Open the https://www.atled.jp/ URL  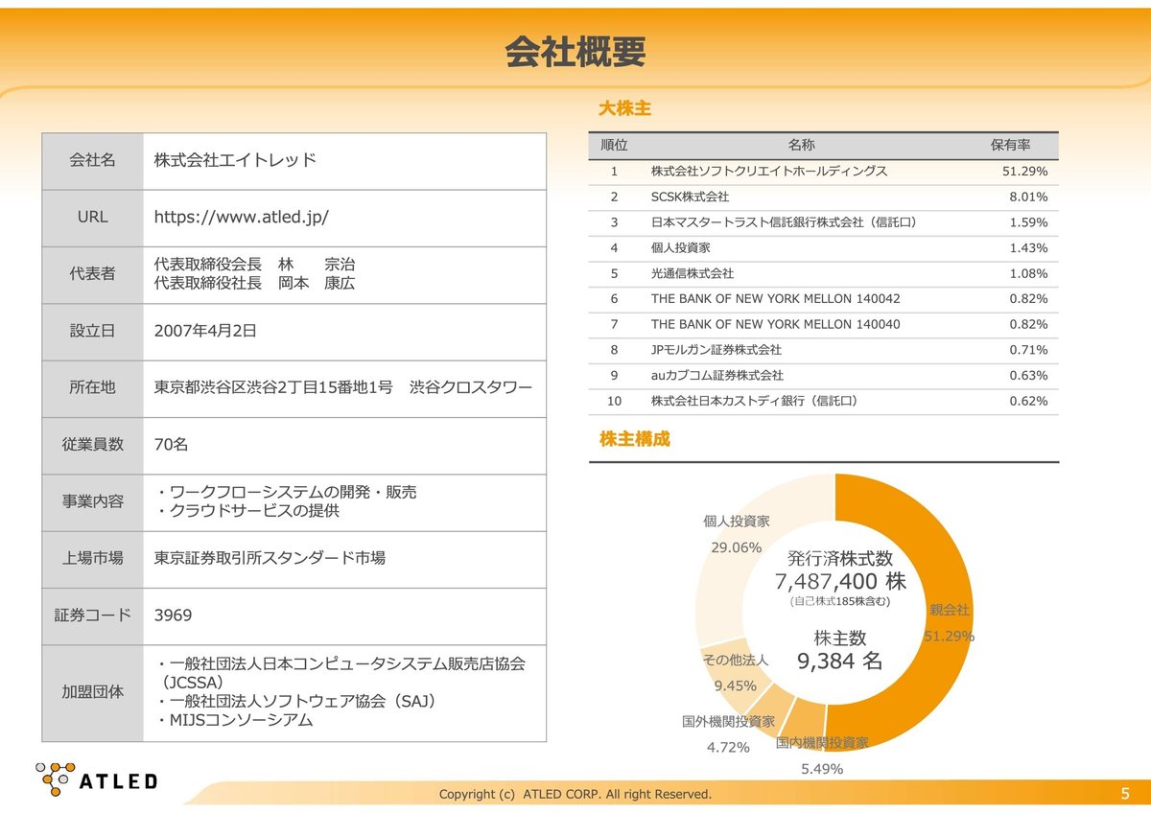[242, 218]
